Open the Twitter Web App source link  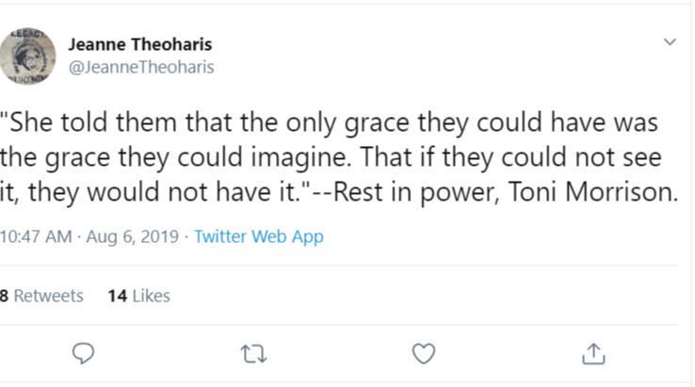[x=258, y=236]
